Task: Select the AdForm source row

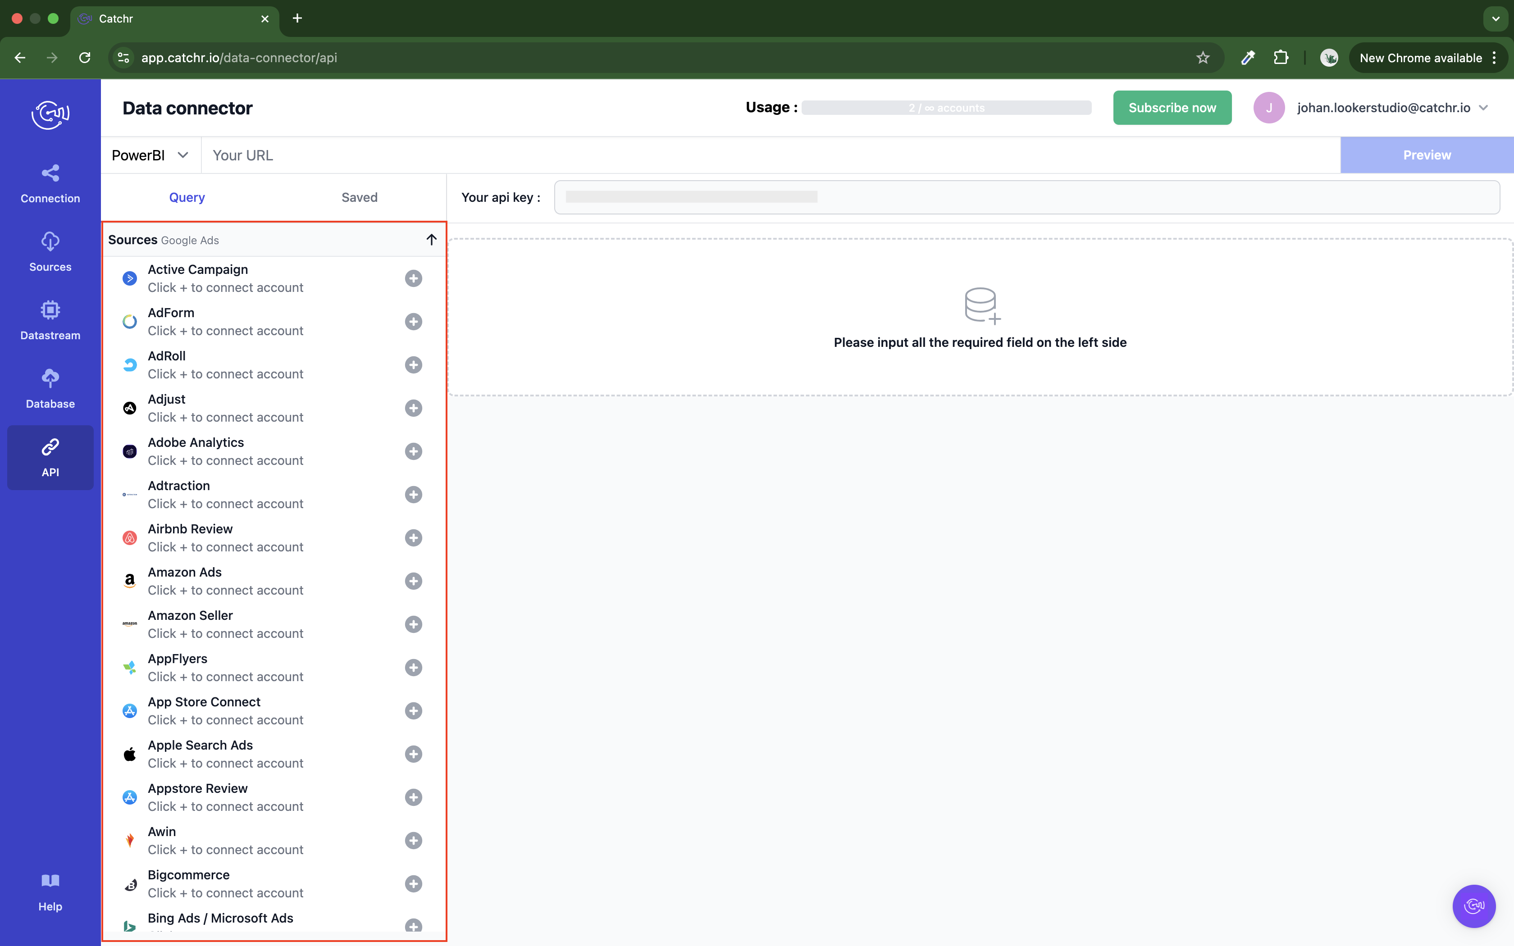Action: coord(274,322)
